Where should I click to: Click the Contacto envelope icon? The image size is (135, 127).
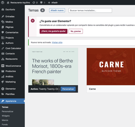coord(3,54)
